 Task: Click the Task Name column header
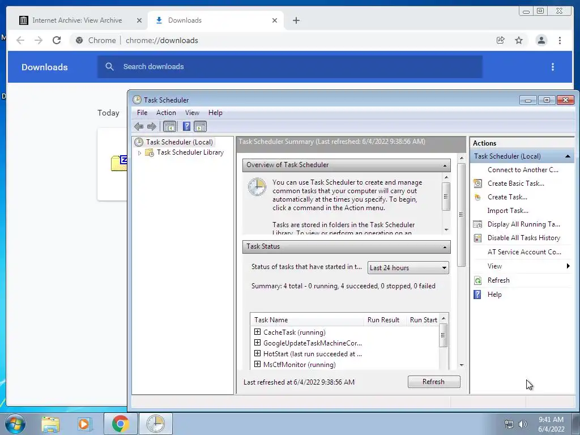click(x=307, y=320)
